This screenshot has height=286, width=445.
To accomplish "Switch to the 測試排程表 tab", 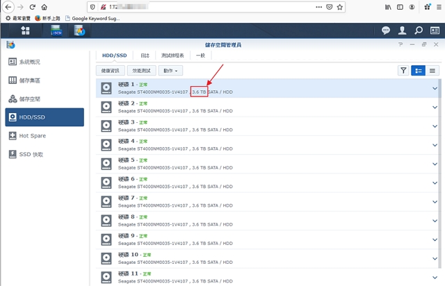I will [x=172, y=56].
